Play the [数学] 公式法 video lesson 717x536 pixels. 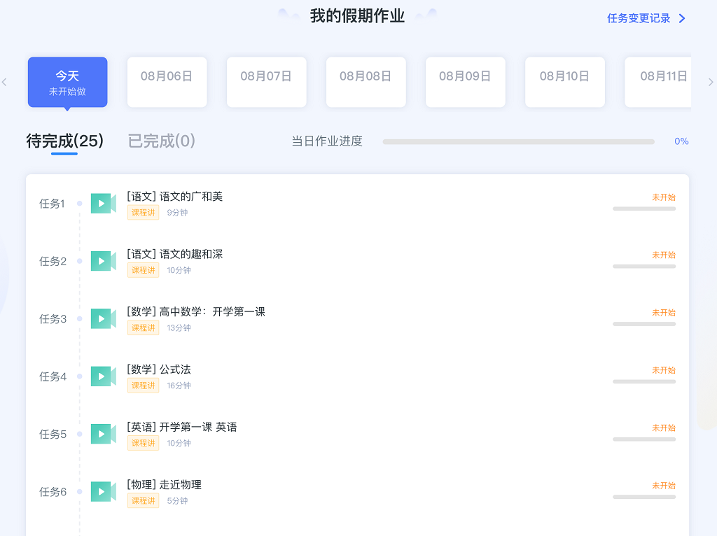pyautogui.click(x=102, y=376)
